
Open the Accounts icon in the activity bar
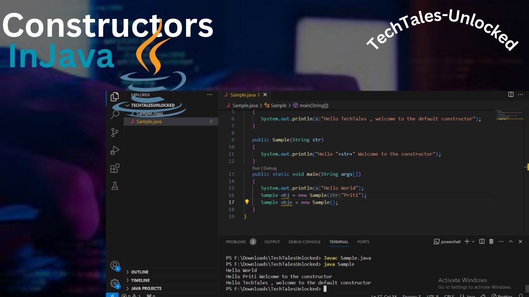[115, 266]
